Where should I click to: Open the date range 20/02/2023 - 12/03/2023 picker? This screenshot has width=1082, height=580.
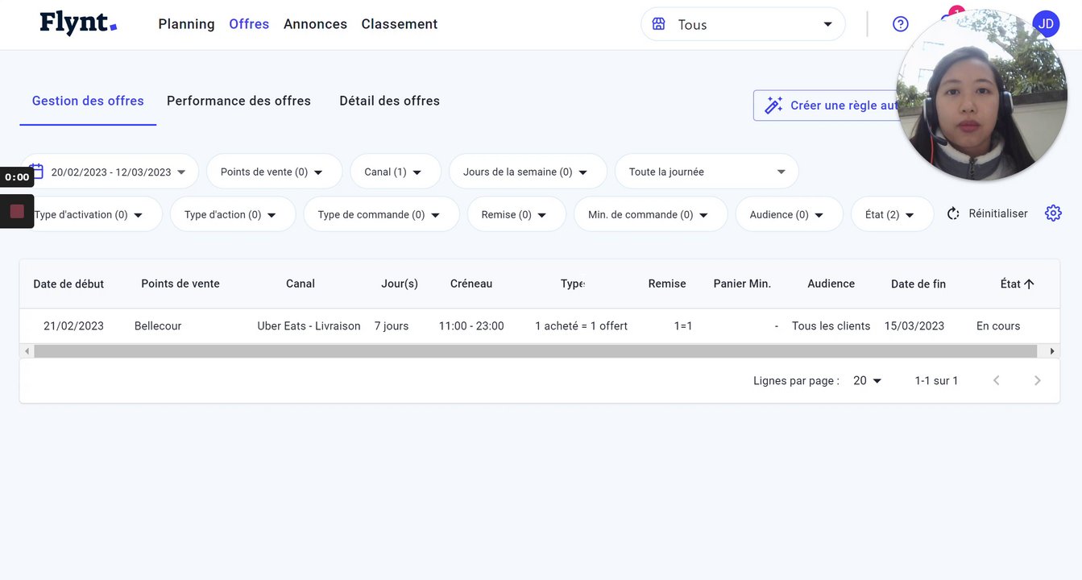[110, 172]
